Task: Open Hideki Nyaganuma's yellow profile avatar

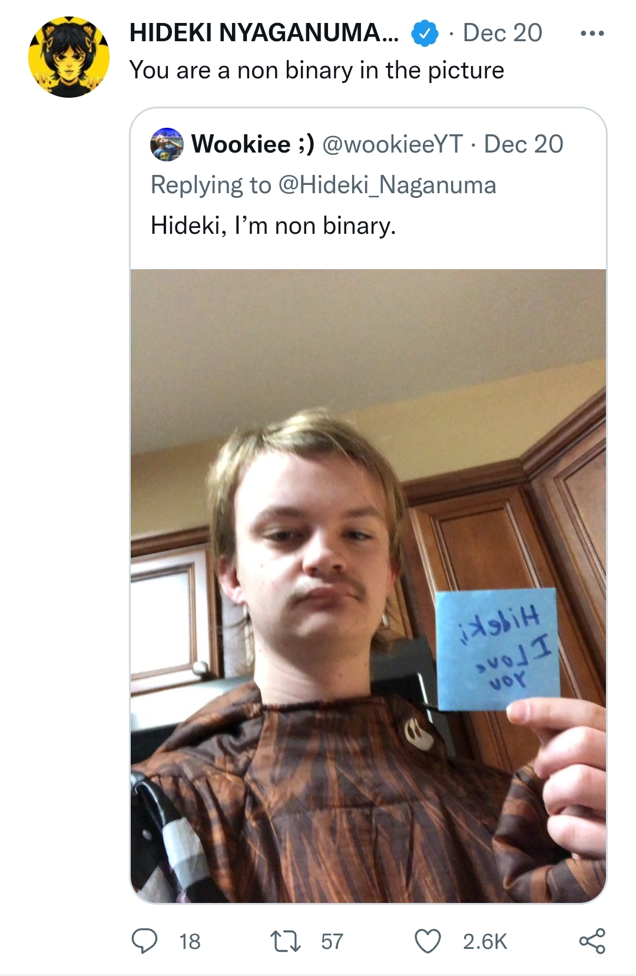Action: click(x=69, y=57)
